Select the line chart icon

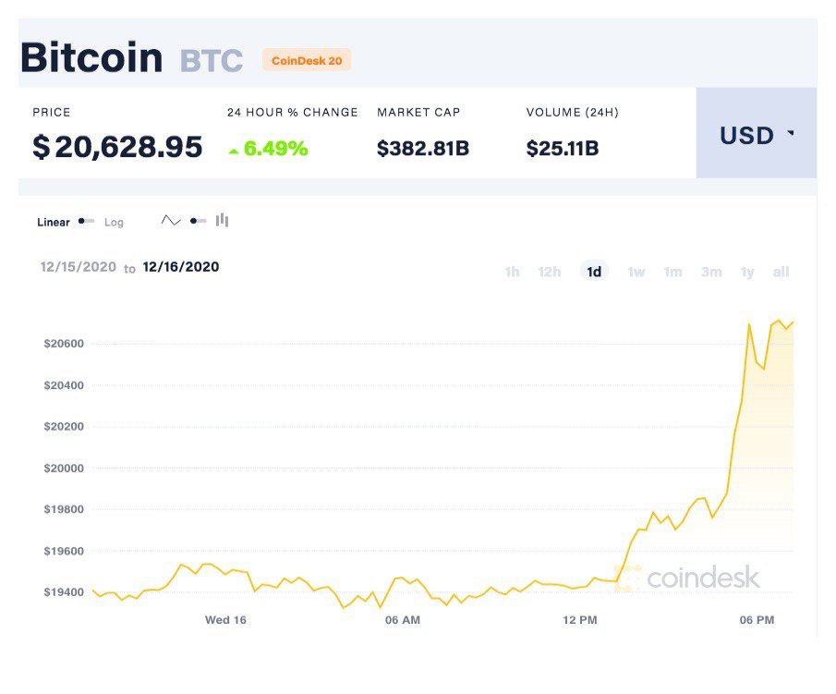pyautogui.click(x=171, y=220)
